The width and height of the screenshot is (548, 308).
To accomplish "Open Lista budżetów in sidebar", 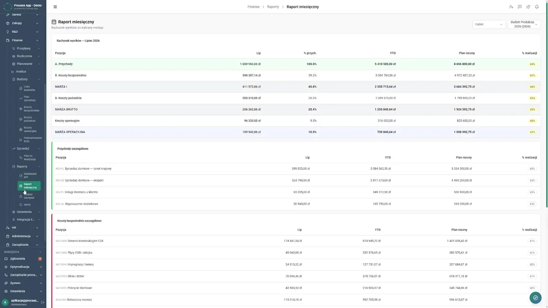I will coord(30,88).
